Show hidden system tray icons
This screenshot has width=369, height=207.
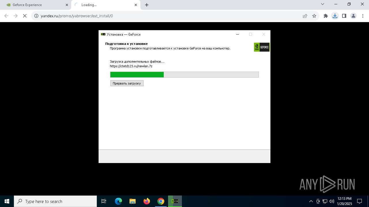coord(311,201)
